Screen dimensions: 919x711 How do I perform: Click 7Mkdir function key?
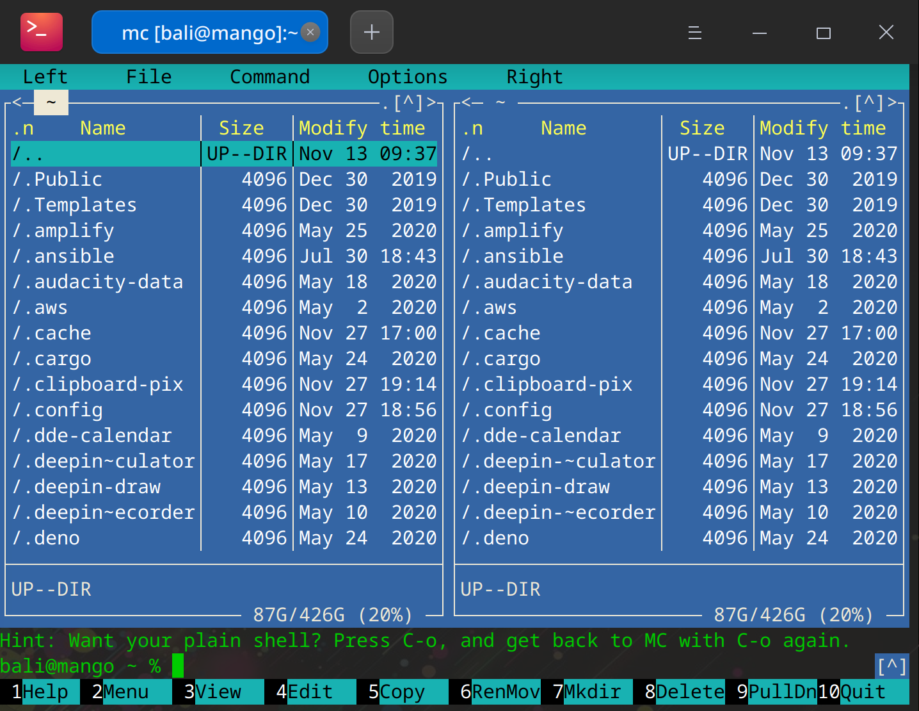[587, 692]
